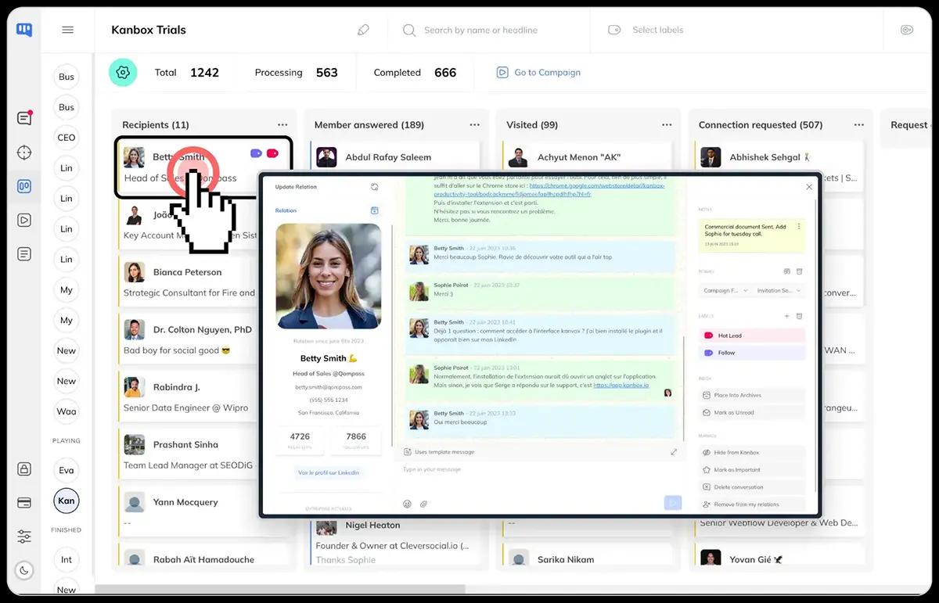Toggle the Follow label
This screenshot has height=603, width=939.
click(x=751, y=353)
